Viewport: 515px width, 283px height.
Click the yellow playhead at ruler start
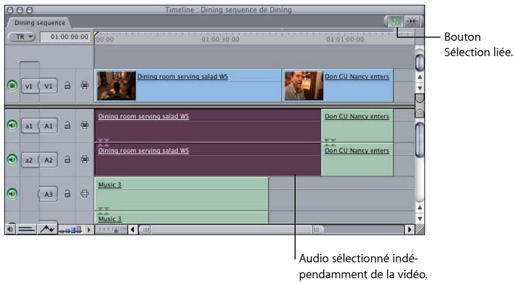click(x=96, y=33)
